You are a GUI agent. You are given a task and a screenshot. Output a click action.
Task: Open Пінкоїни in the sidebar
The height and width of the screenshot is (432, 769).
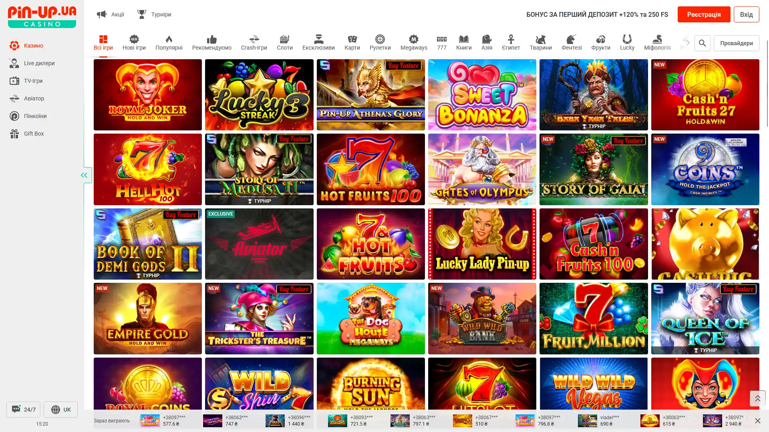35,116
